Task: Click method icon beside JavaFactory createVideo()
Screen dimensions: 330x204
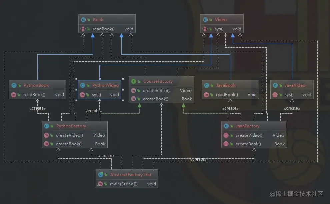Action: click(x=226, y=135)
